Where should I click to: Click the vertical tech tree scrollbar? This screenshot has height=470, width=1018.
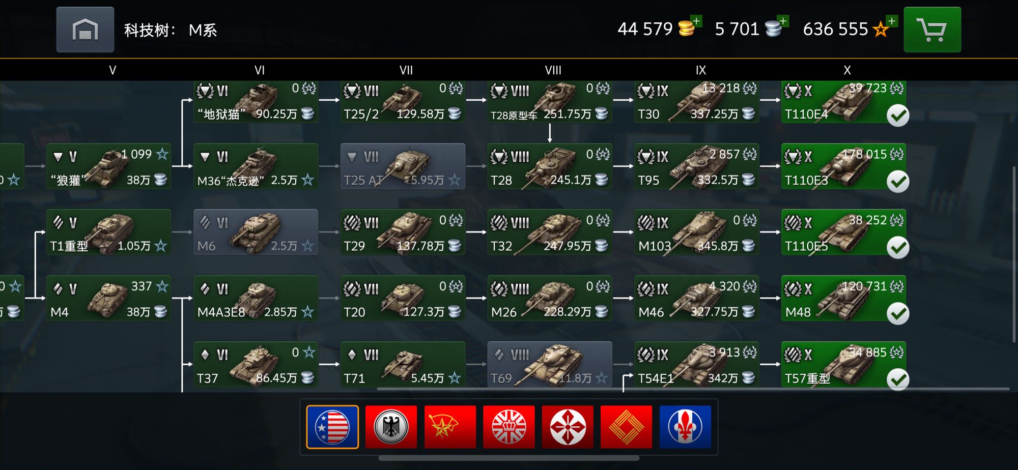(1013, 254)
